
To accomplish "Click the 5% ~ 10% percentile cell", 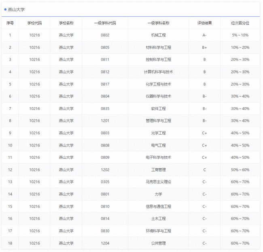I will tap(240, 35).
